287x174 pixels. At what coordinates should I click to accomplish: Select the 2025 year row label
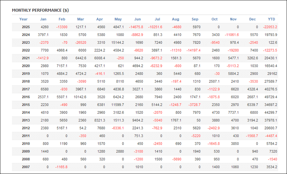(x=26, y=27)
